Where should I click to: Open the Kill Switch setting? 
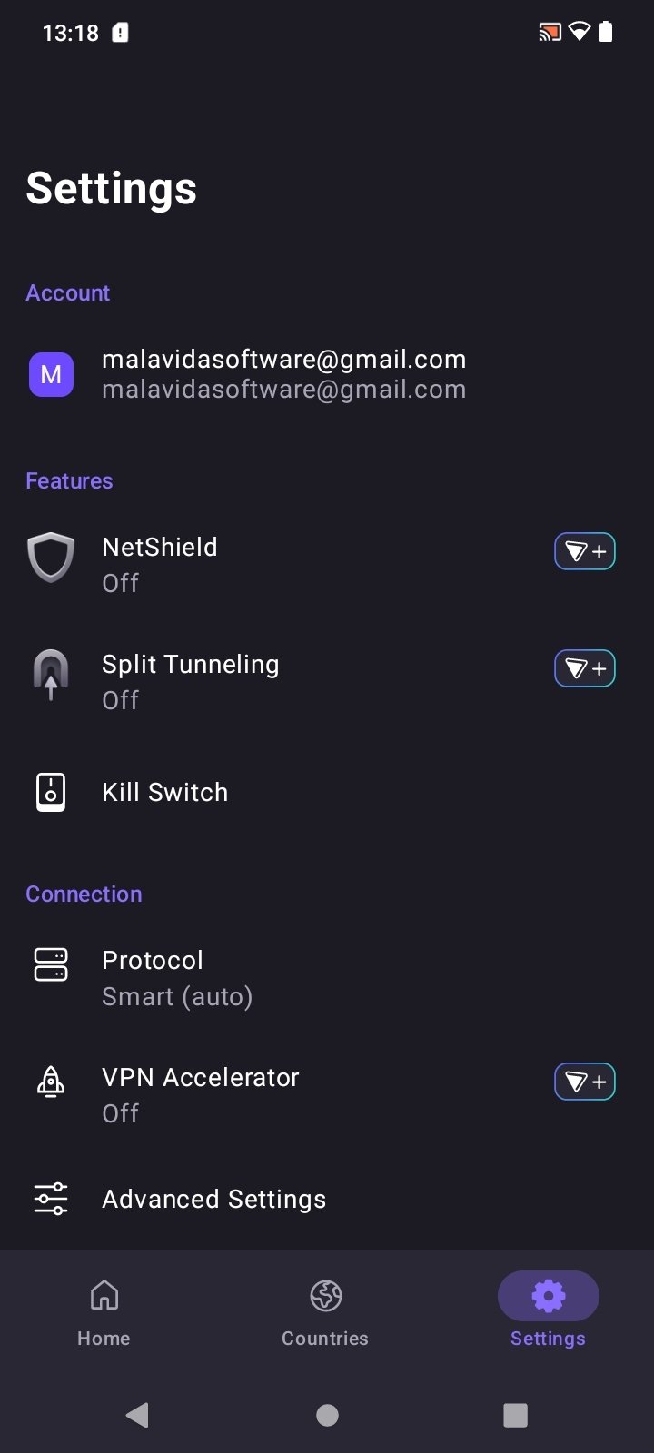[x=327, y=792]
